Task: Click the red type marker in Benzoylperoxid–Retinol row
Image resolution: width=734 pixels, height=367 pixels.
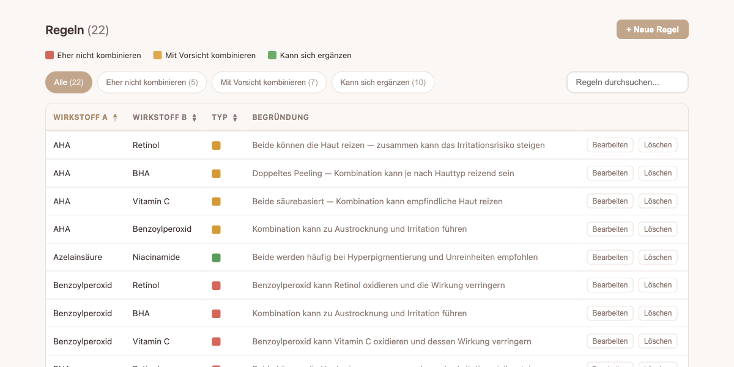Action: pos(216,286)
